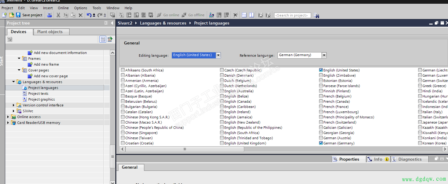
Task: Uncheck the German (Germany) language checkbox
Action: [321, 143]
